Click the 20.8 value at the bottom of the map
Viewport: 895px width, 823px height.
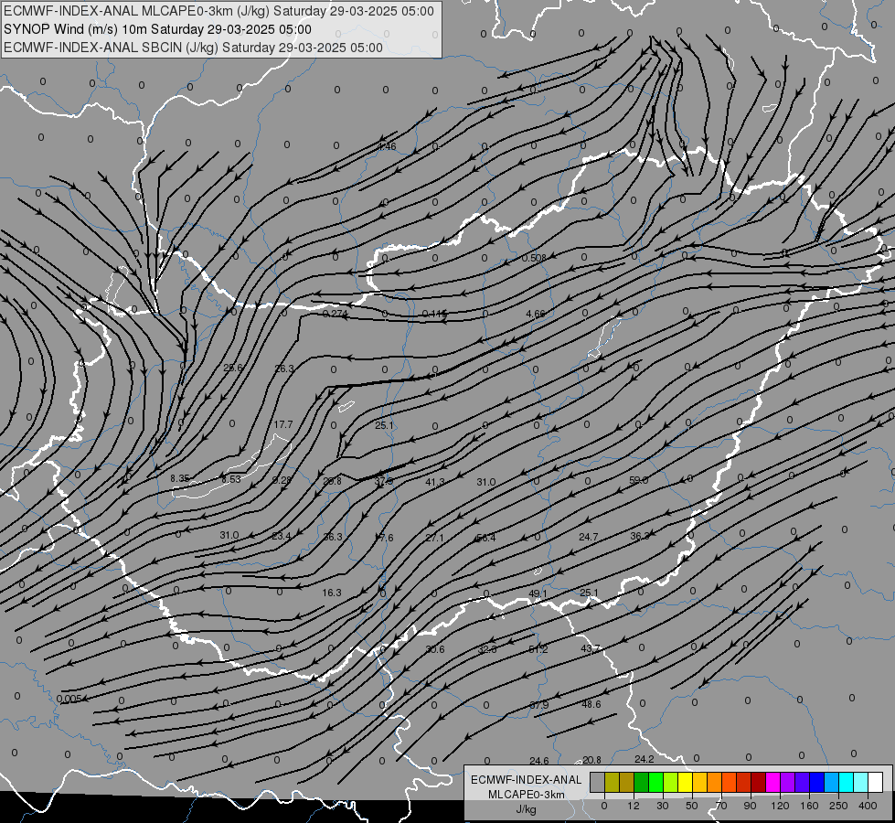pyautogui.click(x=591, y=760)
